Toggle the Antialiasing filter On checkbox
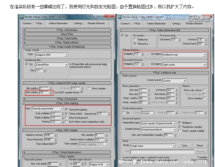Viewport: 215px width, 167px height. [x=27, y=64]
